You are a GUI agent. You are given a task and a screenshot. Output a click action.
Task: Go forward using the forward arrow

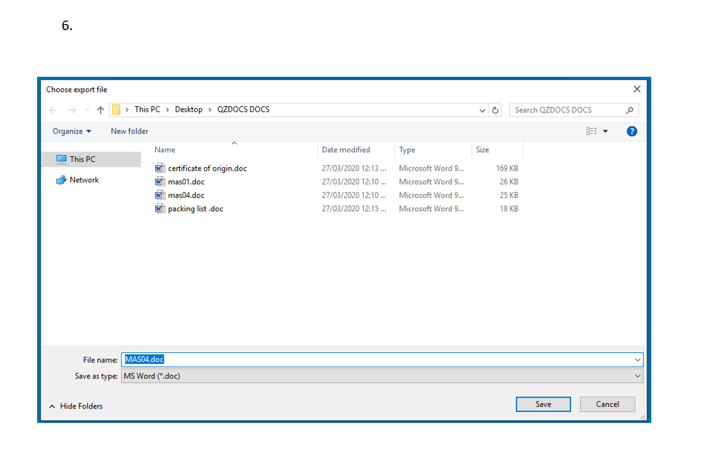tap(72, 110)
